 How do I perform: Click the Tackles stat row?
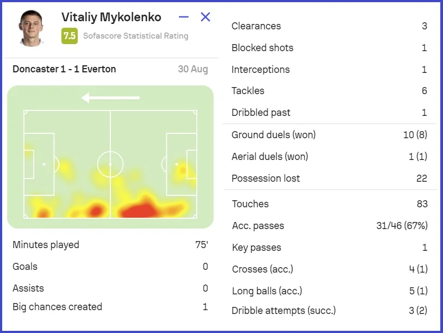329,91
